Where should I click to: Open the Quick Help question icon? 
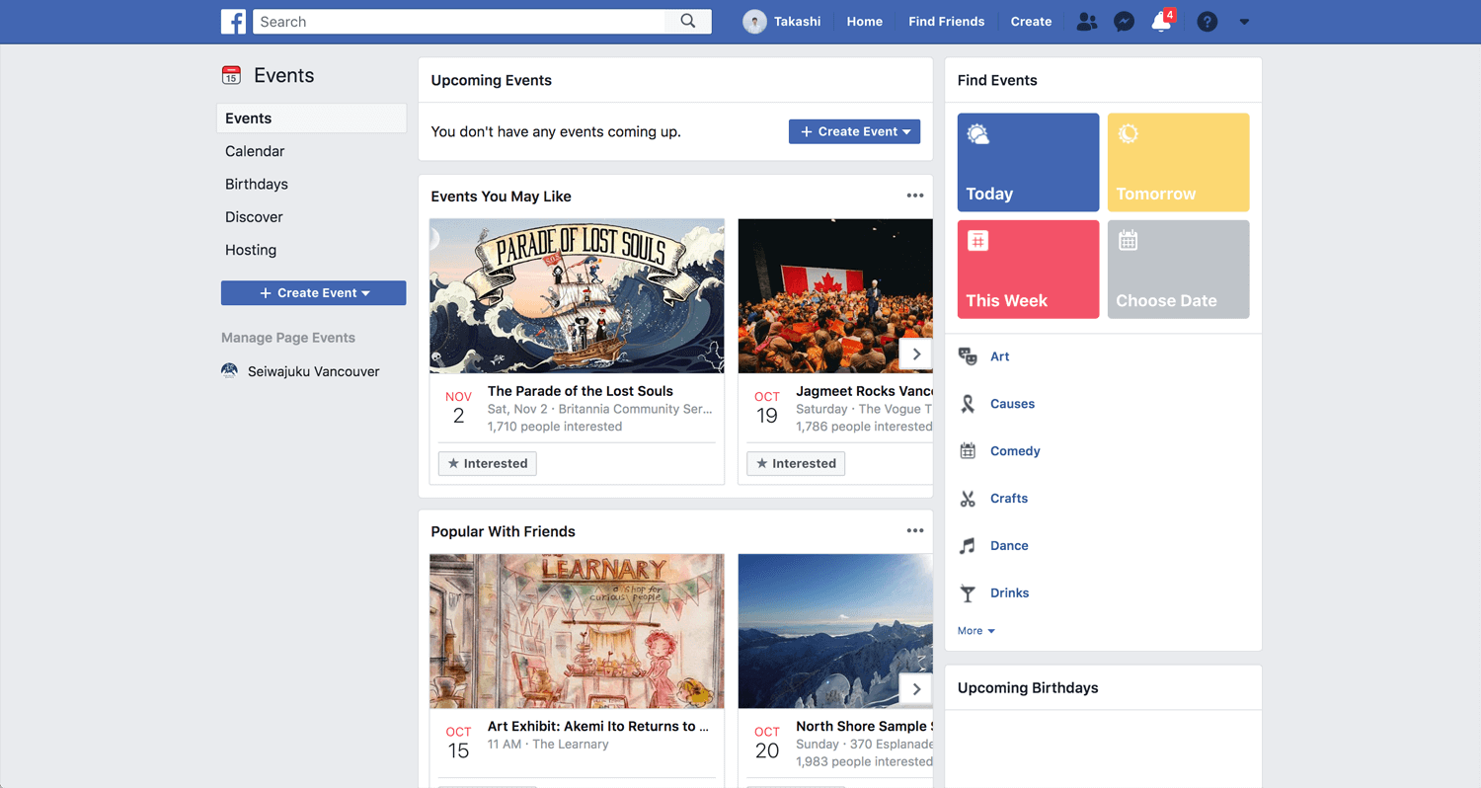pyautogui.click(x=1207, y=22)
